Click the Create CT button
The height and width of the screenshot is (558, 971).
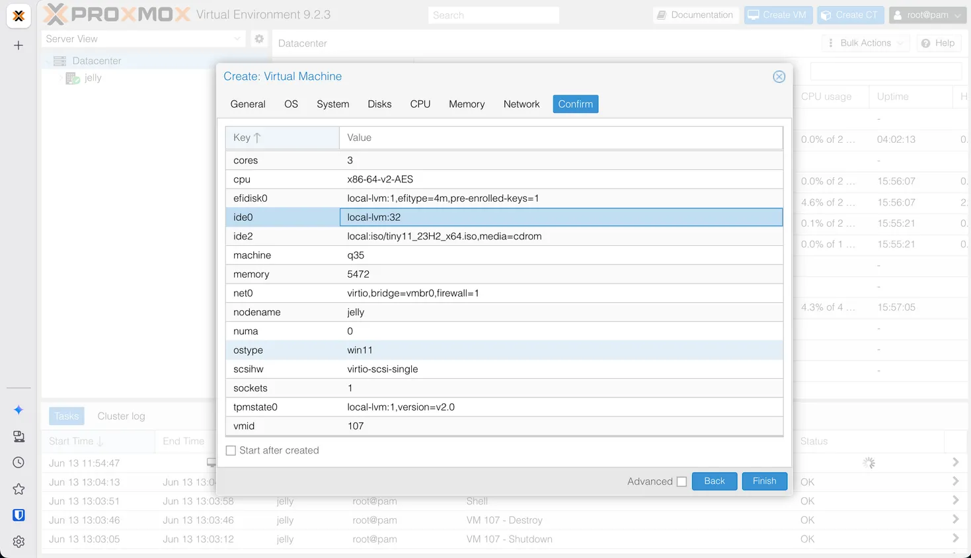850,15
